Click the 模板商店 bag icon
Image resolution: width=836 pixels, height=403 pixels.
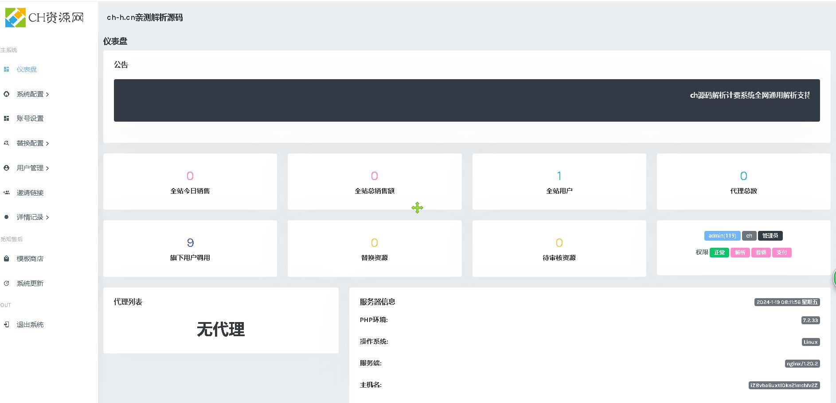pyautogui.click(x=6, y=258)
